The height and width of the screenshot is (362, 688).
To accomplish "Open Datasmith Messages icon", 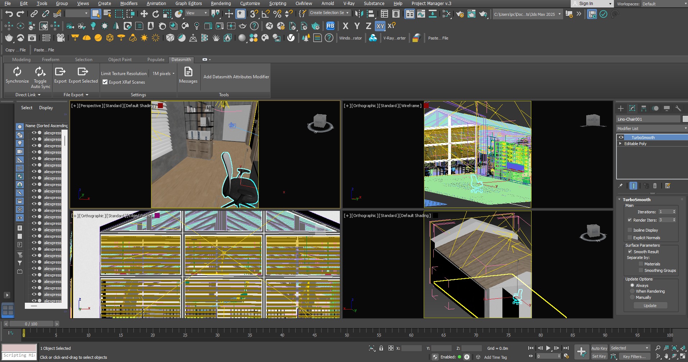I will tap(188, 75).
